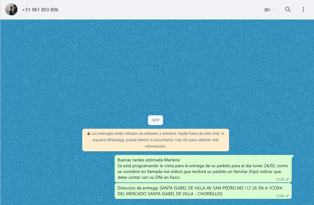Click the double check on address message
The height and width of the screenshot is (205, 314).
[287, 196]
